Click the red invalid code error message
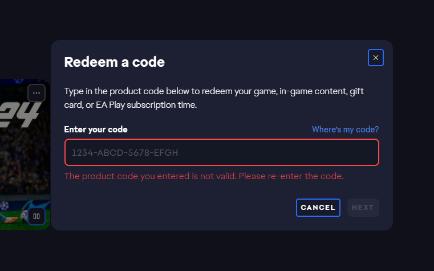This screenshot has height=271, width=434. [204, 176]
